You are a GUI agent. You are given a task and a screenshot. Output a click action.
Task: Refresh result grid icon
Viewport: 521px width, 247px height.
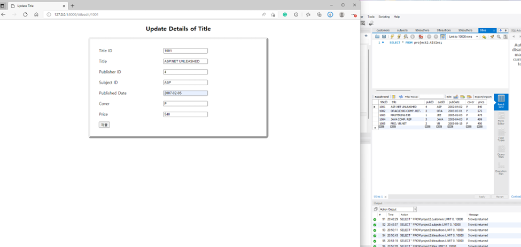[x=401, y=97]
